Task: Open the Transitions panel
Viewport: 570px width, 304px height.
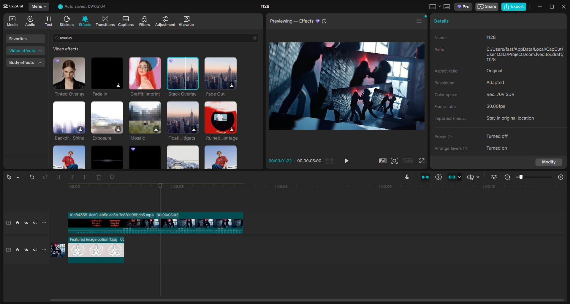Action: click(x=105, y=21)
